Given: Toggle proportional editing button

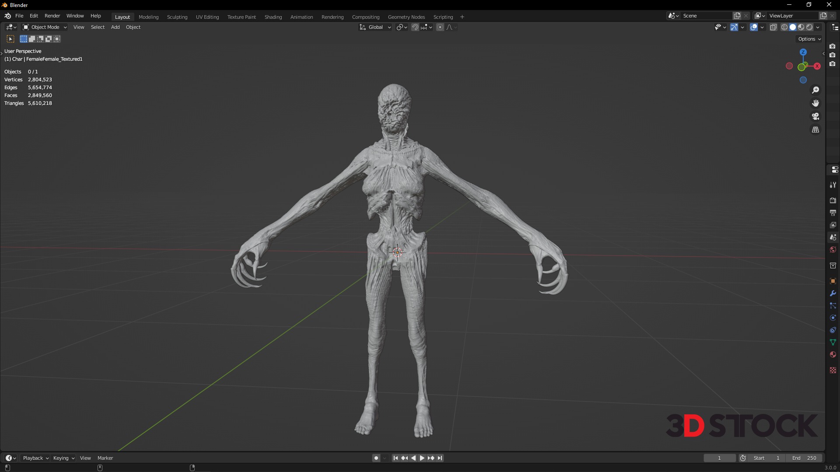Looking at the screenshot, I should (x=440, y=27).
